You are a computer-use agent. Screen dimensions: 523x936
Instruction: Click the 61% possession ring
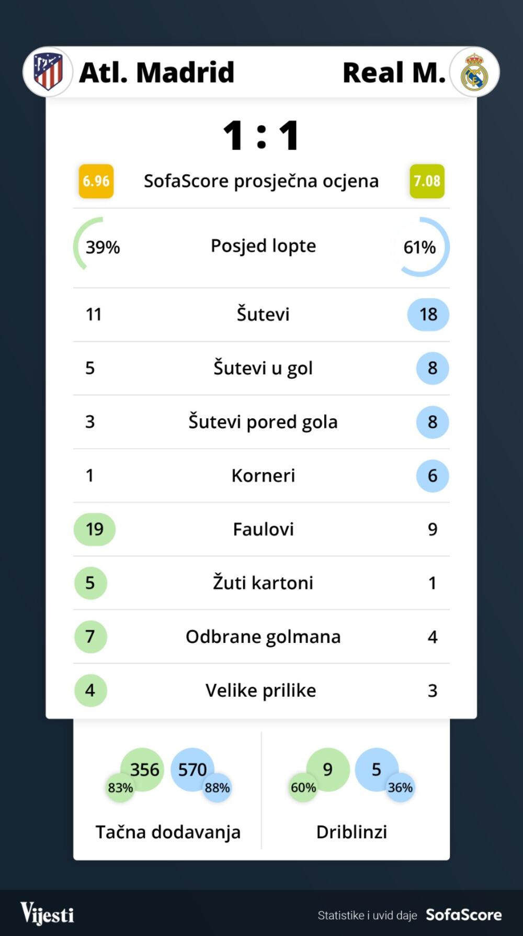click(422, 247)
